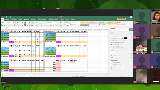Expand the cell styles gallery arrow

tap(128, 24)
